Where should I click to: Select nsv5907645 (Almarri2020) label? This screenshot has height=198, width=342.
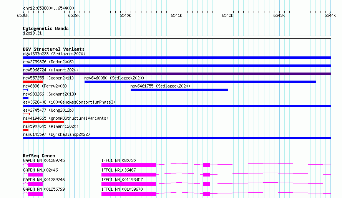point(51,126)
